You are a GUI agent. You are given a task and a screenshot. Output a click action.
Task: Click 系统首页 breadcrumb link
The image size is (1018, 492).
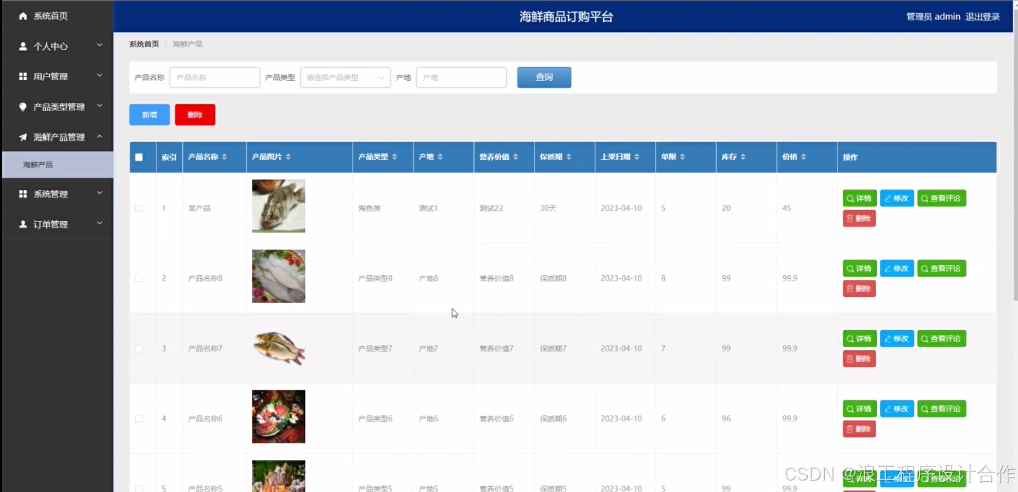tap(144, 44)
